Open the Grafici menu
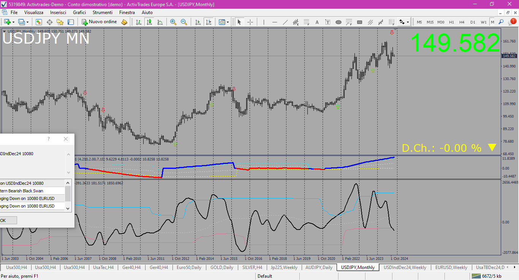Image resolution: width=519 pixels, height=280 pixels. click(79, 13)
